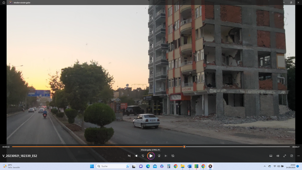Open the more options ellipsis menu
This screenshot has height=170, width=302.
[x=298, y=156]
